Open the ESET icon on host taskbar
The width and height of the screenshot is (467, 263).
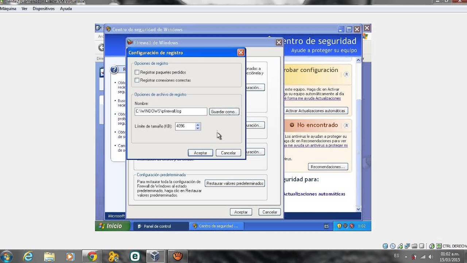pos(135,256)
